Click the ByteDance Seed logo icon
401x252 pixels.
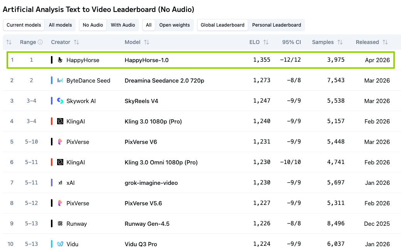pyautogui.click(x=60, y=80)
